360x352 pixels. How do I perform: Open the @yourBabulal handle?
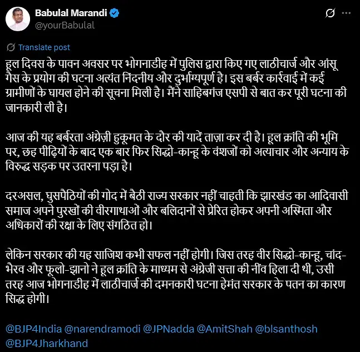click(65, 25)
